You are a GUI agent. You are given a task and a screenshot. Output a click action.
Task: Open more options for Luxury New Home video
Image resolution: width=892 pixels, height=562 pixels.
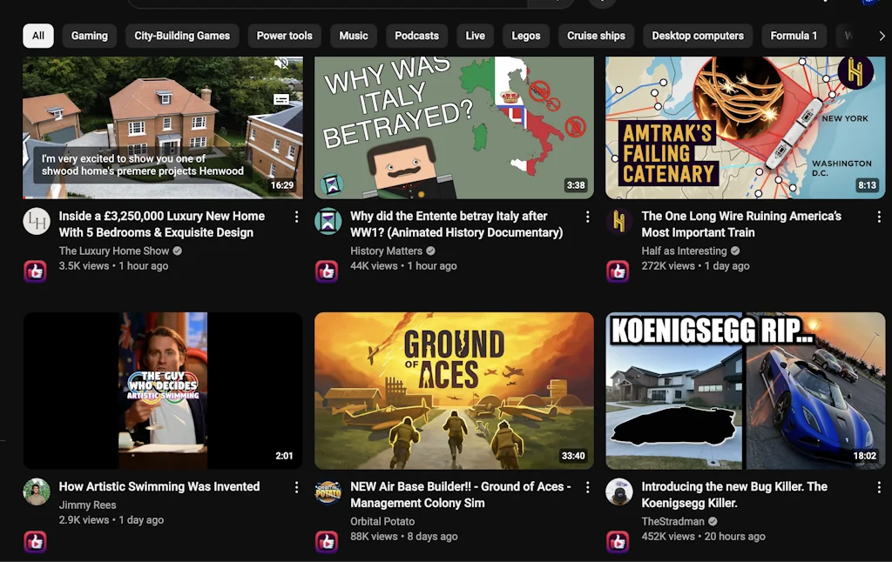tap(296, 217)
